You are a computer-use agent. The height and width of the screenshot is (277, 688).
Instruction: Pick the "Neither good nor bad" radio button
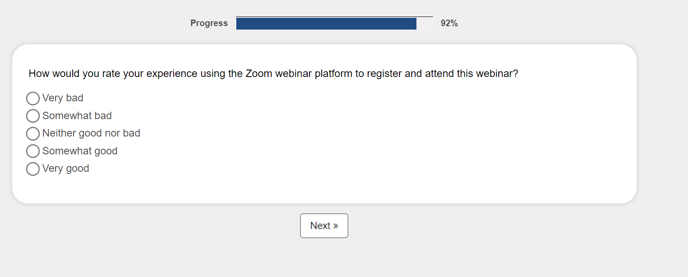click(x=33, y=133)
